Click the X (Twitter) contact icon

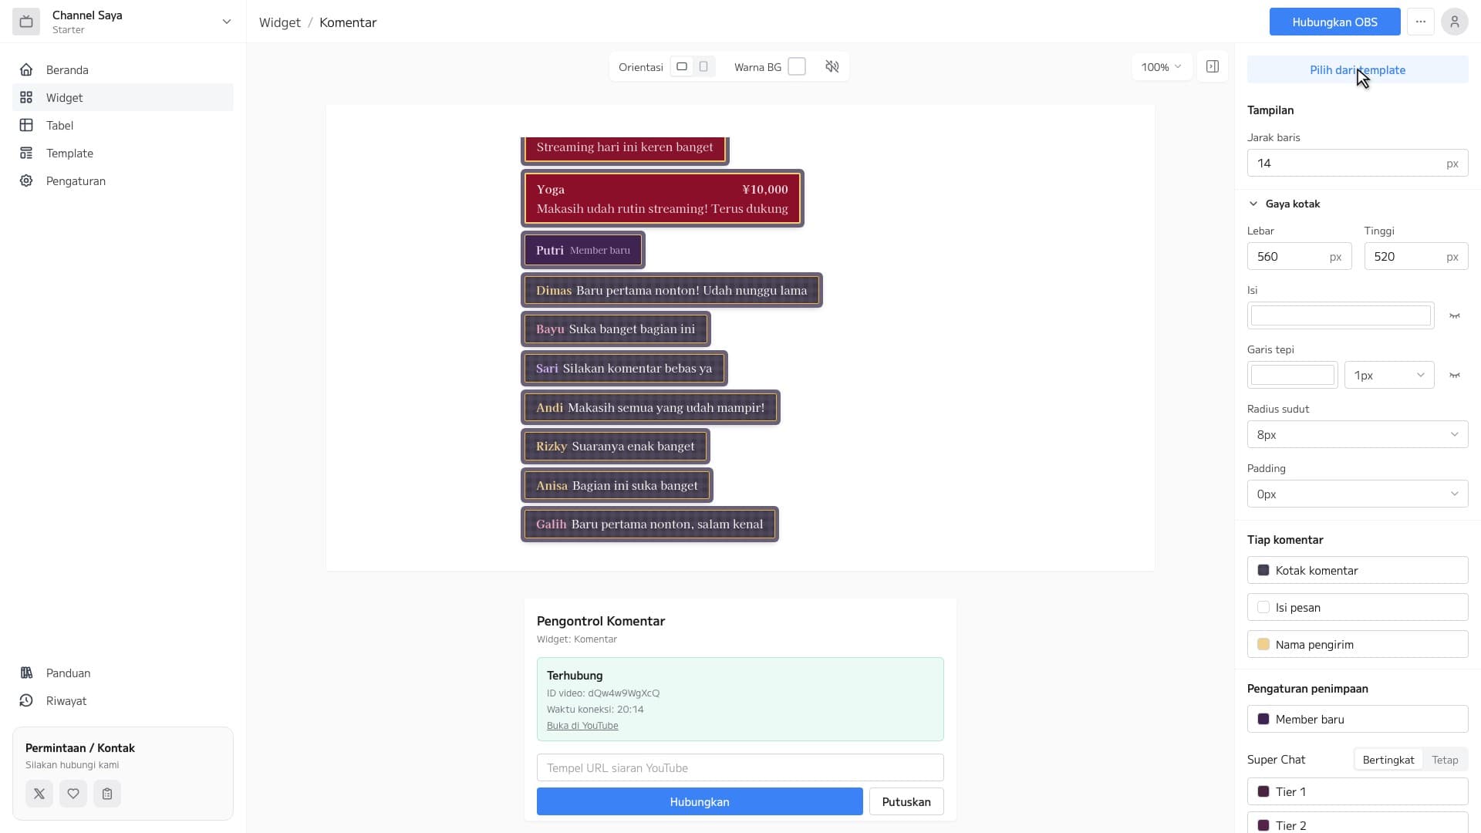pyautogui.click(x=39, y=794)
